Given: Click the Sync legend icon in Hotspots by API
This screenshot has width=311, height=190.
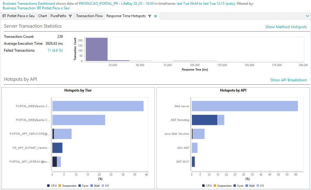Looking at the screenshot, I should pyautogui.click(x=234, y=186).
